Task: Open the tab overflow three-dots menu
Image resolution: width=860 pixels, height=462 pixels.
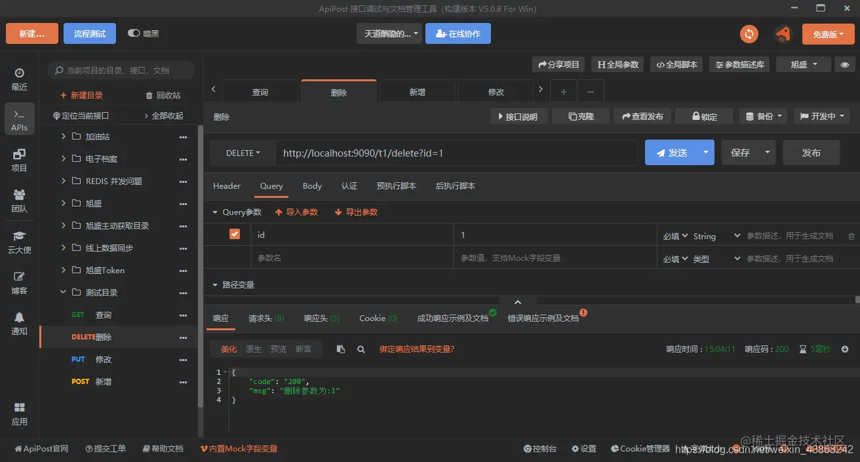Action: (591, 92)
